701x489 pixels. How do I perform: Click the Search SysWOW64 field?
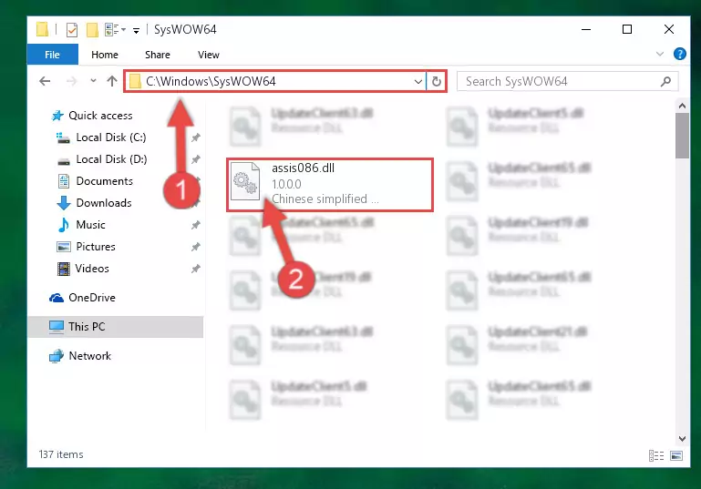click(x=567, y=81)
